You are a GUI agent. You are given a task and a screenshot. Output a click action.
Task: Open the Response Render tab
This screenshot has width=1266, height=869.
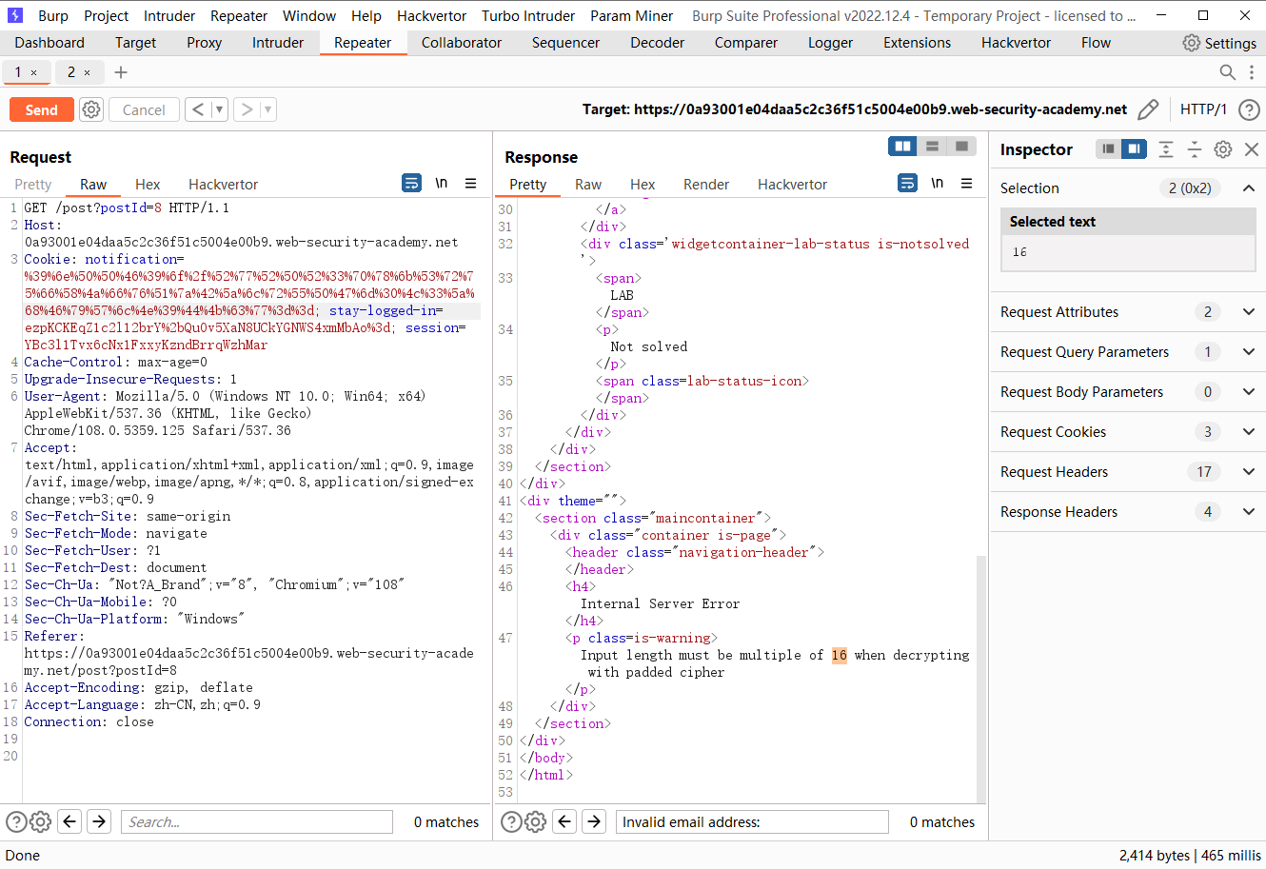(x=706, y=184)
